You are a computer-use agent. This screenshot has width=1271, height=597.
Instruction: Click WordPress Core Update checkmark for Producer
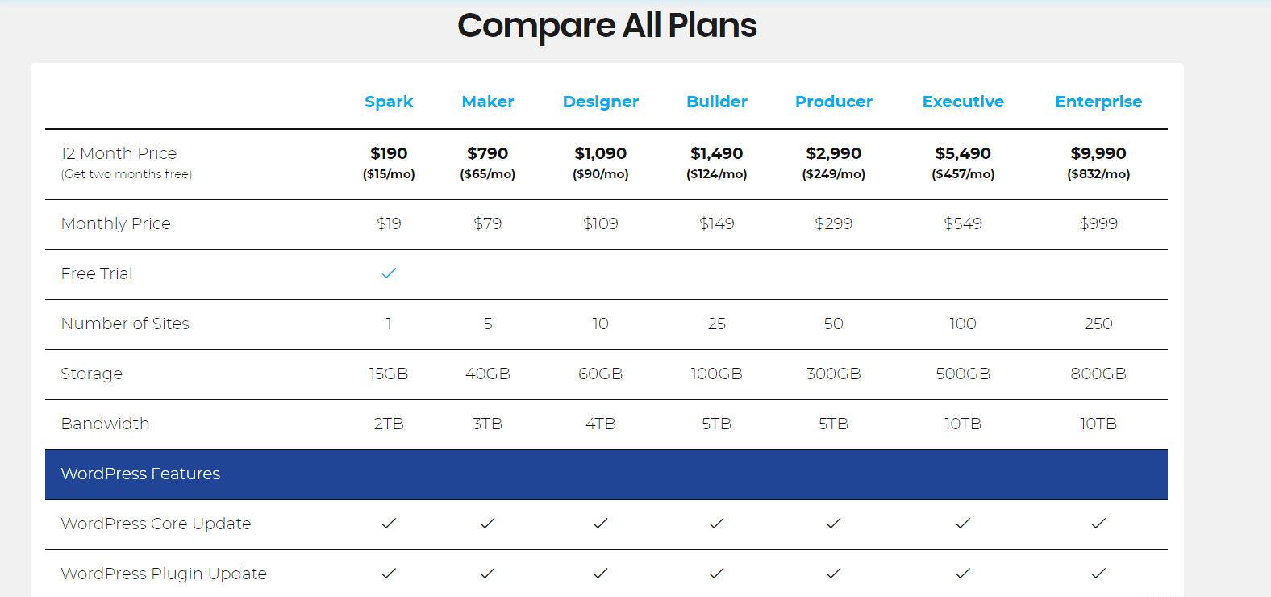[x=833, y=524]
